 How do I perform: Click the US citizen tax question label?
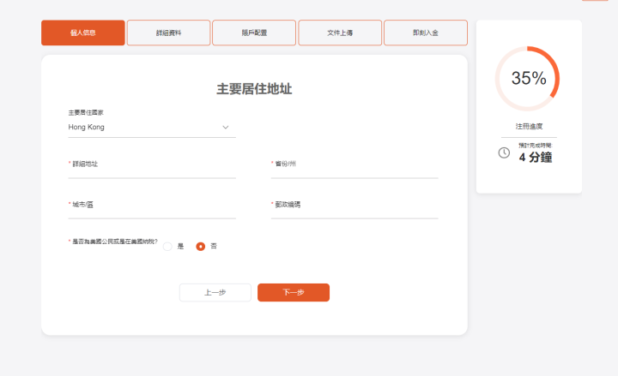click(x=114, y=242)
